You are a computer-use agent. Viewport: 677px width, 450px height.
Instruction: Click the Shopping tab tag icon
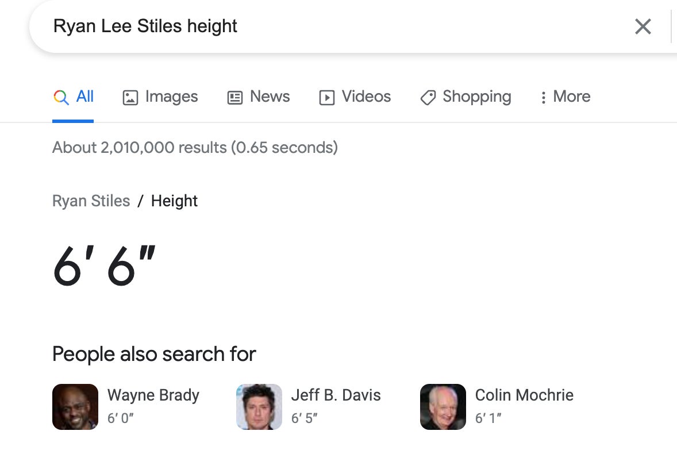(x=428, y=98)
